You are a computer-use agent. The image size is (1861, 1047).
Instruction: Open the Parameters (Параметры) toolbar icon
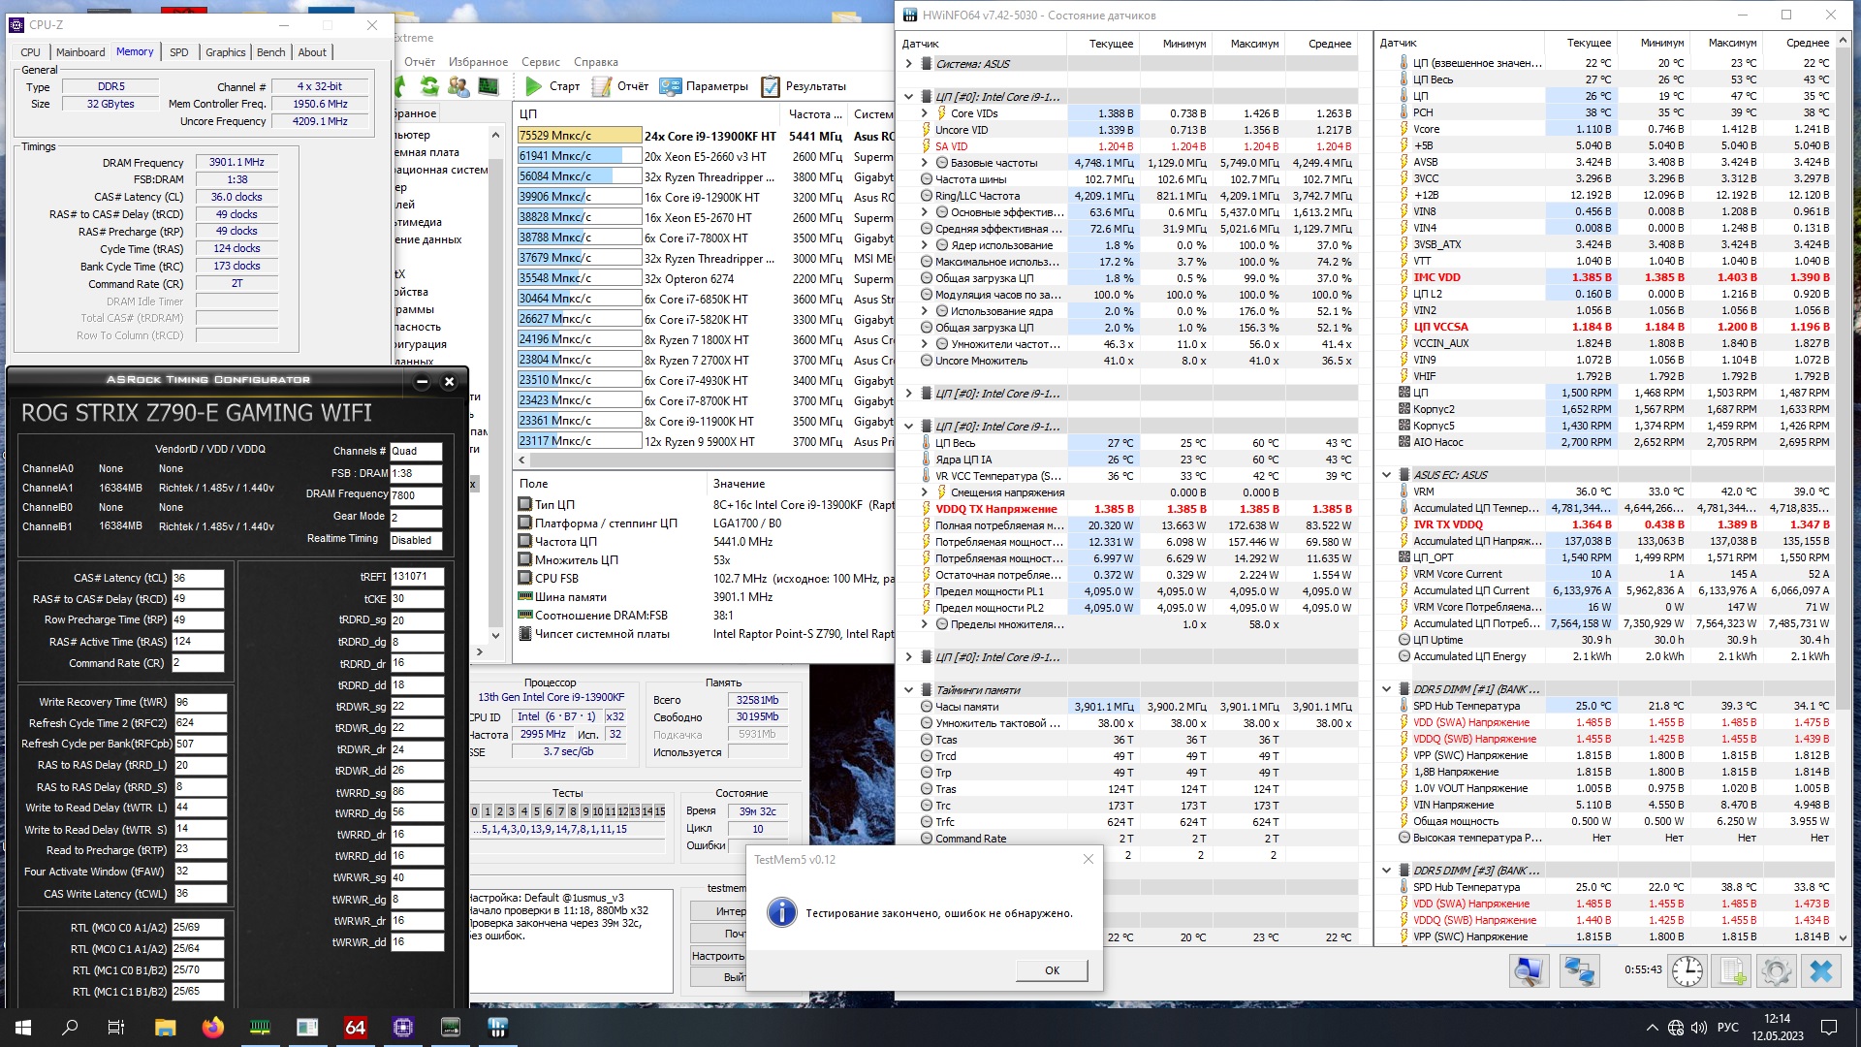[670, 86]
